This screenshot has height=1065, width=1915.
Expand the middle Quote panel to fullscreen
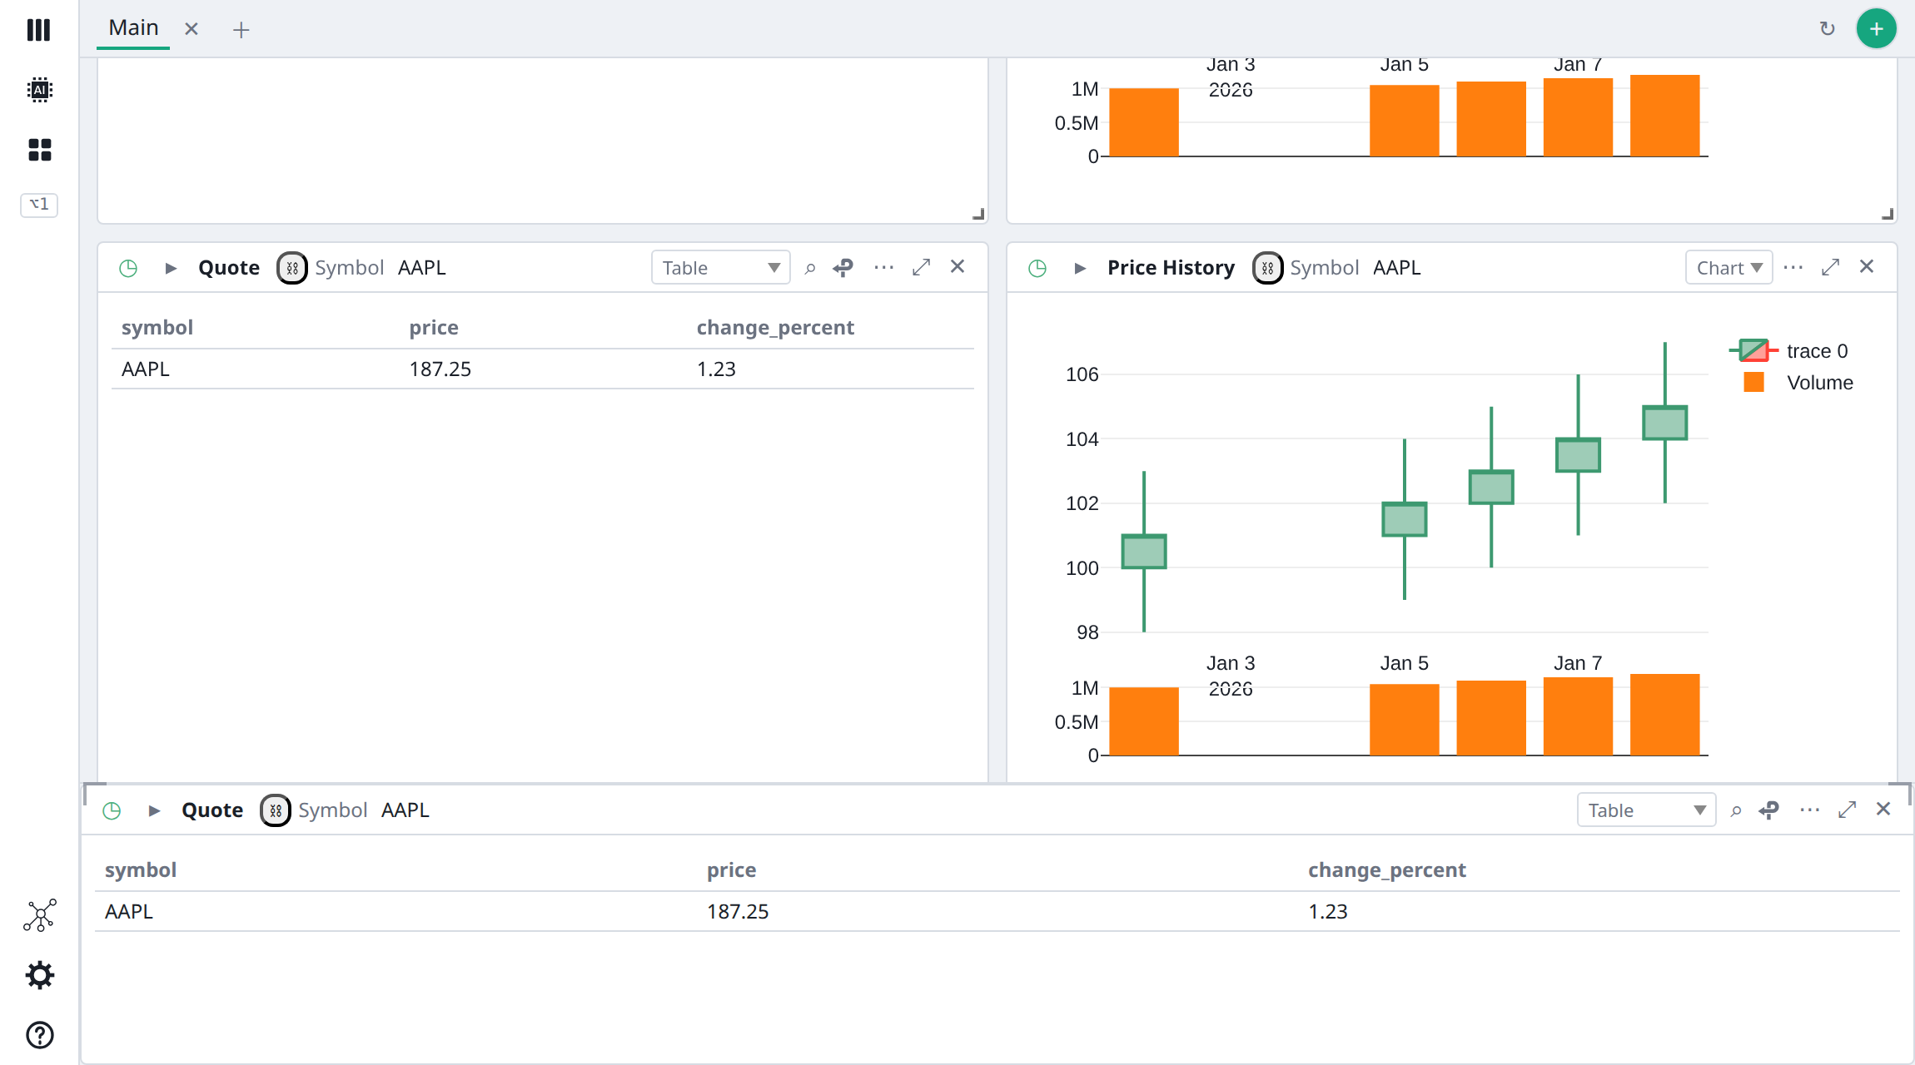coord(921,267)
